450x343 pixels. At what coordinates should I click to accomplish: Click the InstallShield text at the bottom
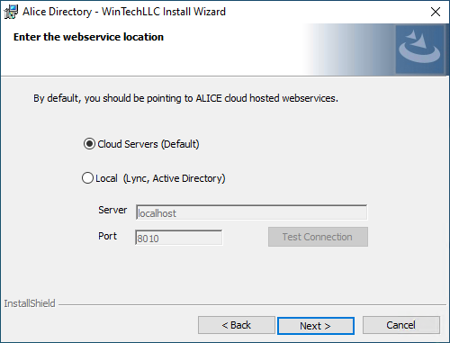[30, 303]
